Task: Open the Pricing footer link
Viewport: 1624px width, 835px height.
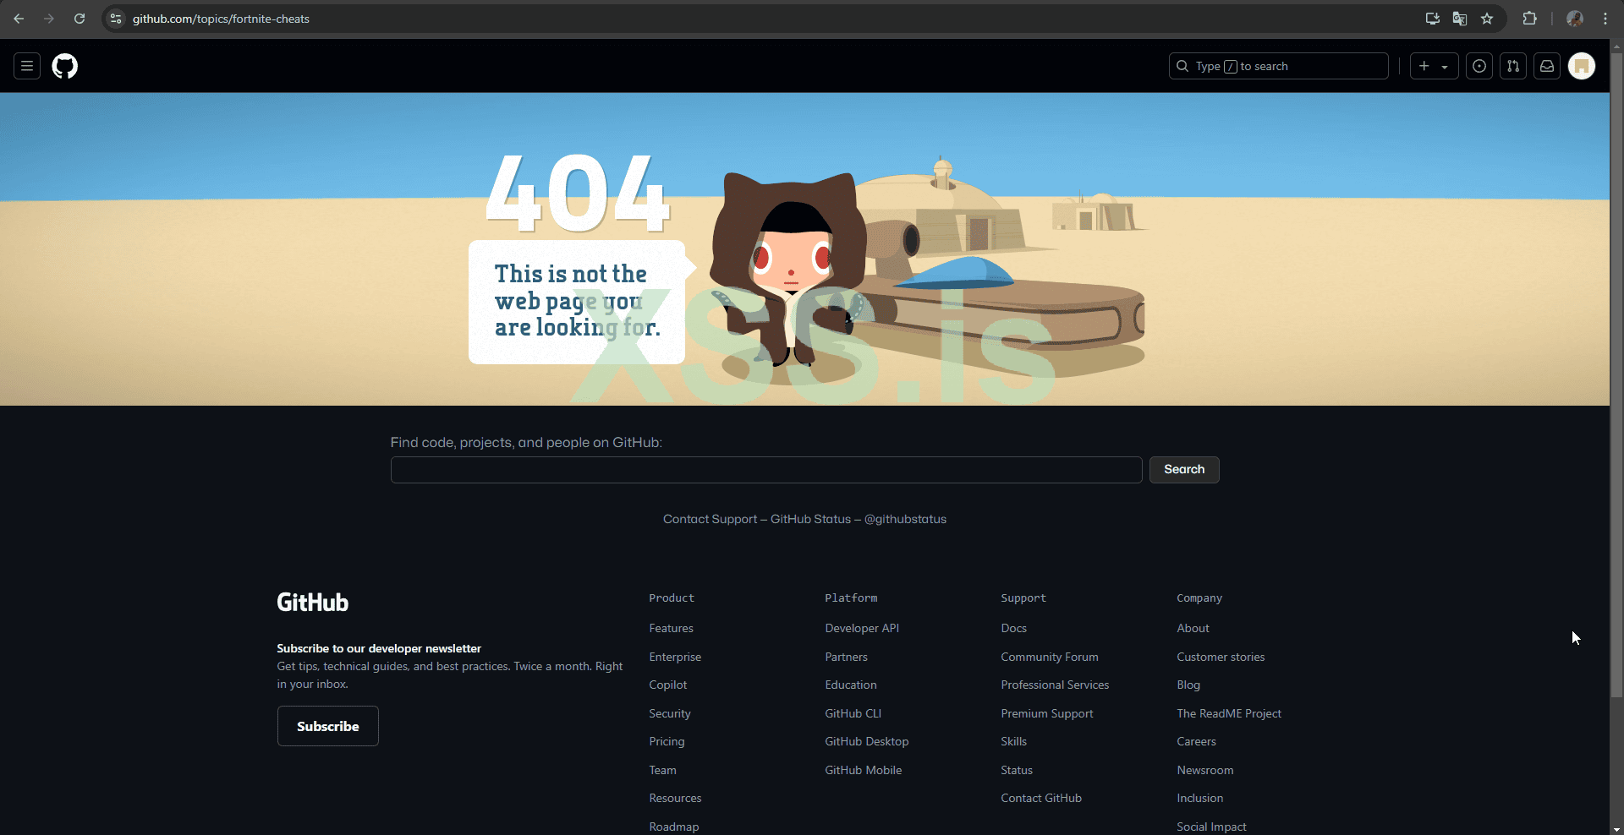Action: pos(667,741)
